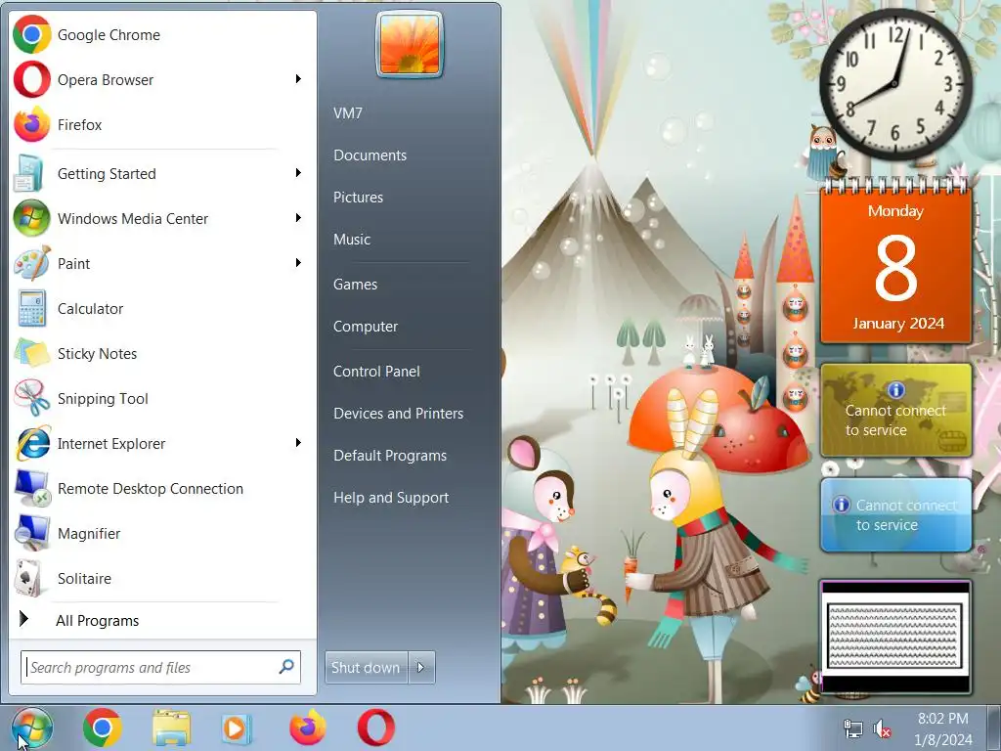Open Paint from the Start menu

point(163,264)
